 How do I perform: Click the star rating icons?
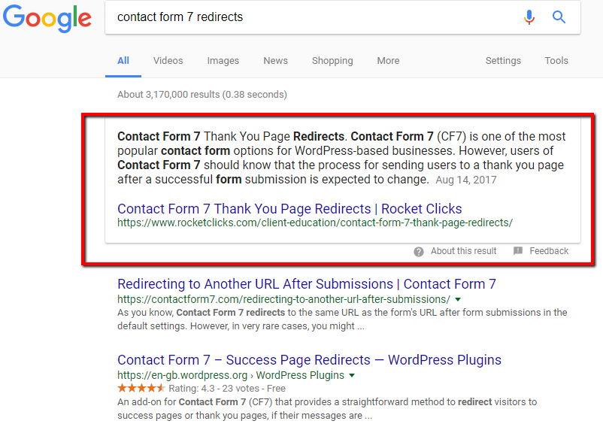[x=141, y=389]
